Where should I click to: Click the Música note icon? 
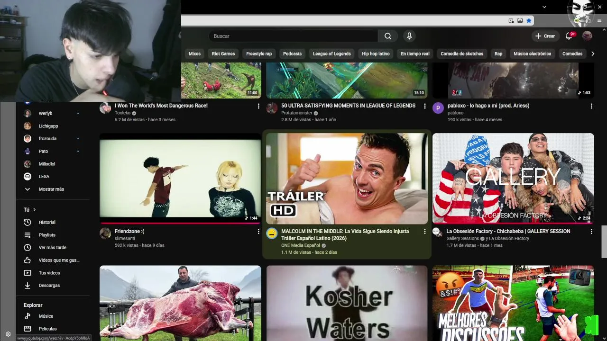click(28, 316)
